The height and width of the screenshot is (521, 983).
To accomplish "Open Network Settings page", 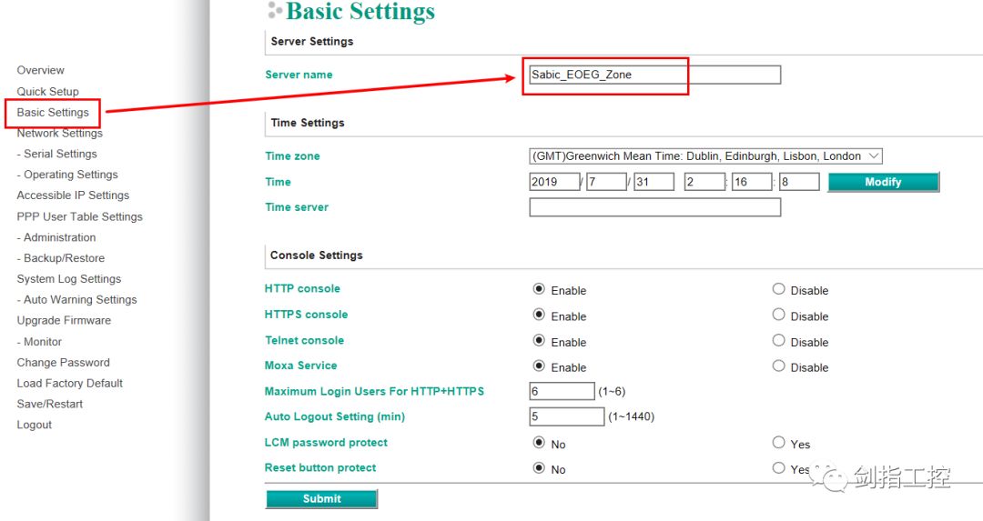I will (59, 133).
